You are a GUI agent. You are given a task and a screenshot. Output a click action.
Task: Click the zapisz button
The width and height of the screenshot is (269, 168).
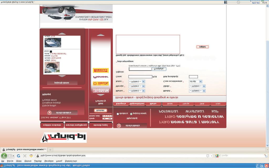pyautogui.click(x=203, y=47)
